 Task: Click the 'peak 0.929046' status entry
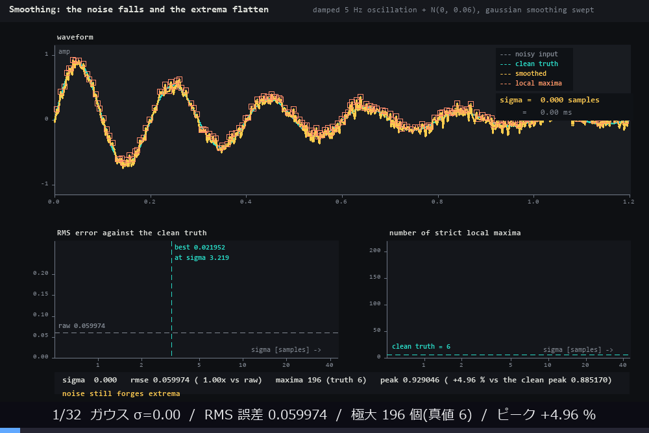coord(410,380)
